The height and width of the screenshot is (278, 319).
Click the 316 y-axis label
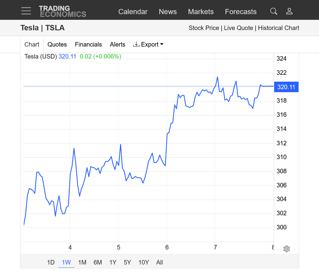pyautogui.click(x=281, y=115)
